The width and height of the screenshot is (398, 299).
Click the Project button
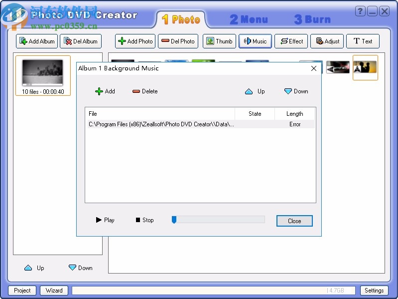coord(22,291)
